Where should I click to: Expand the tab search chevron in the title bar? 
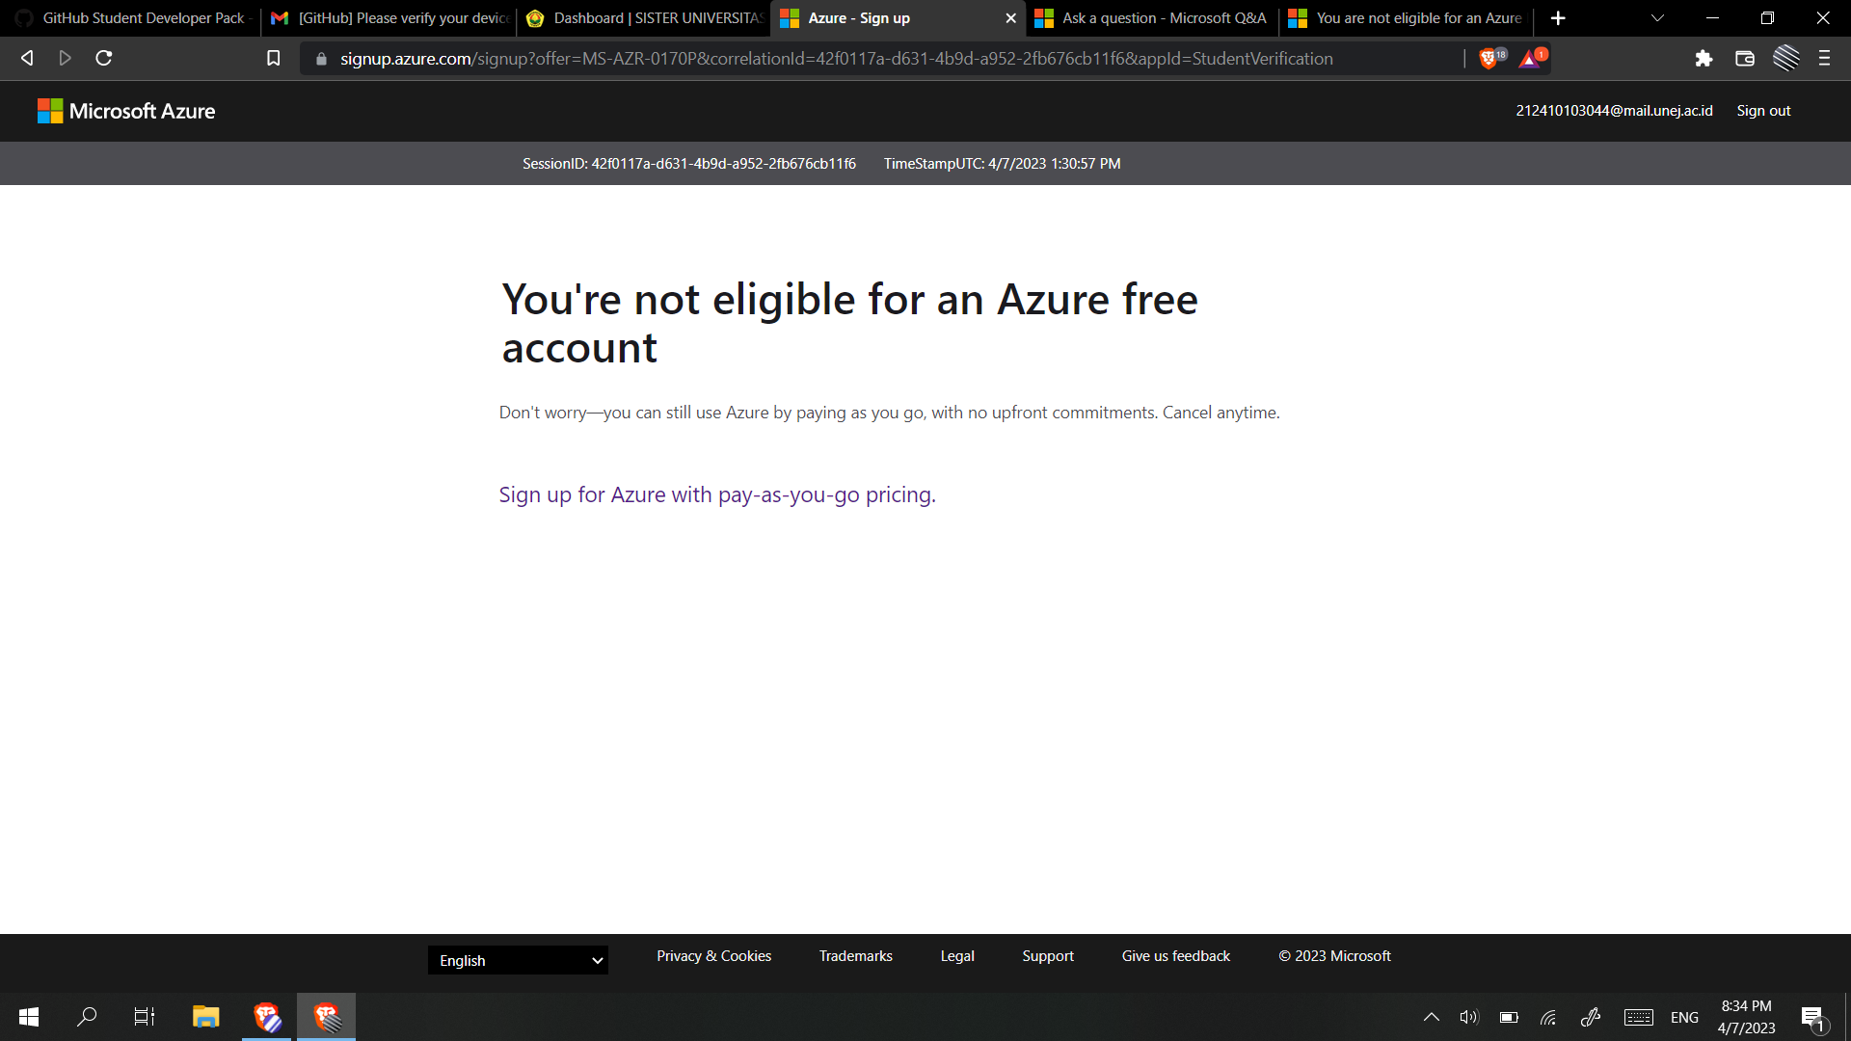tap(1657, 18)
